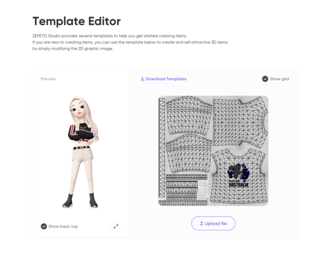The width and height of the screenshot is (330, 257).
Task: Click the Preview panel label
Action: (x=48, y=79)
